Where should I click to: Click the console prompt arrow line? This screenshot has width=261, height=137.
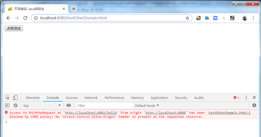click(131, 122)
